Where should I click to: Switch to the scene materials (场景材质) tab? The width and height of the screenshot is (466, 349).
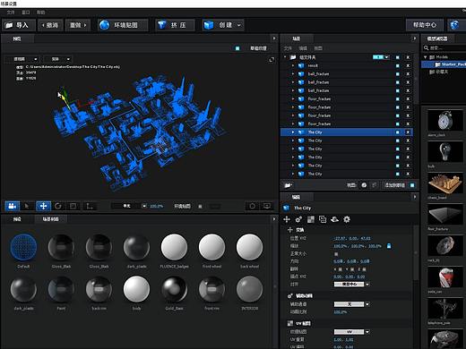50,219
